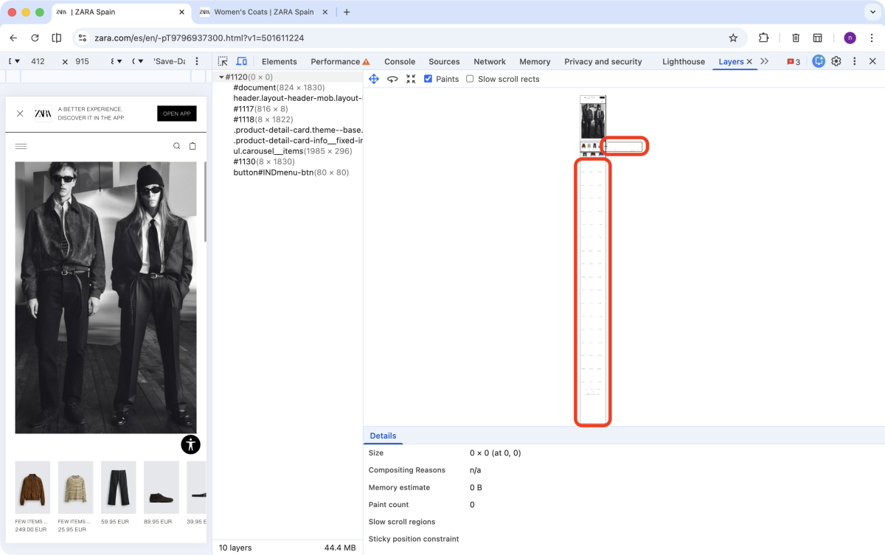Select the pan mode in Layers panel

[x=374, y=79]
